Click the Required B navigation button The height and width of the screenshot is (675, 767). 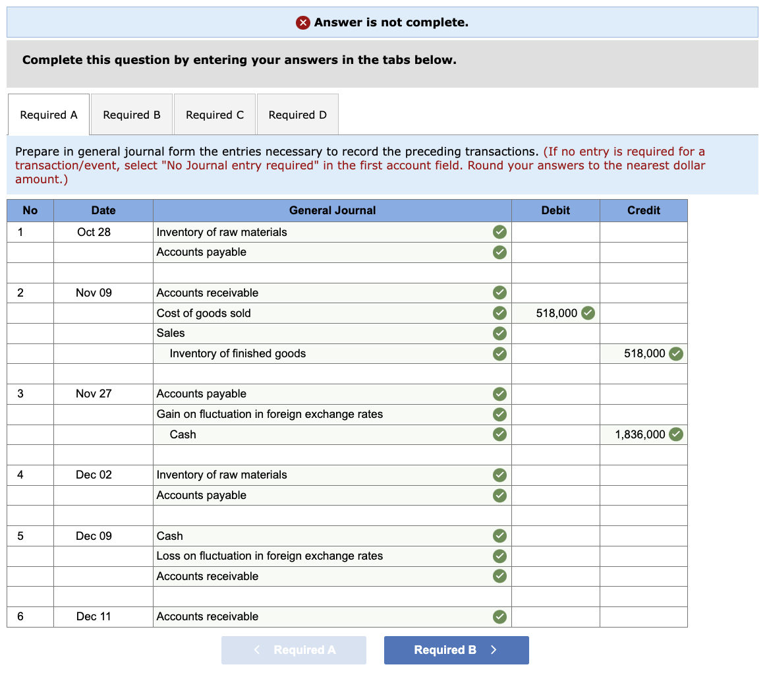(x=456, y=650)
